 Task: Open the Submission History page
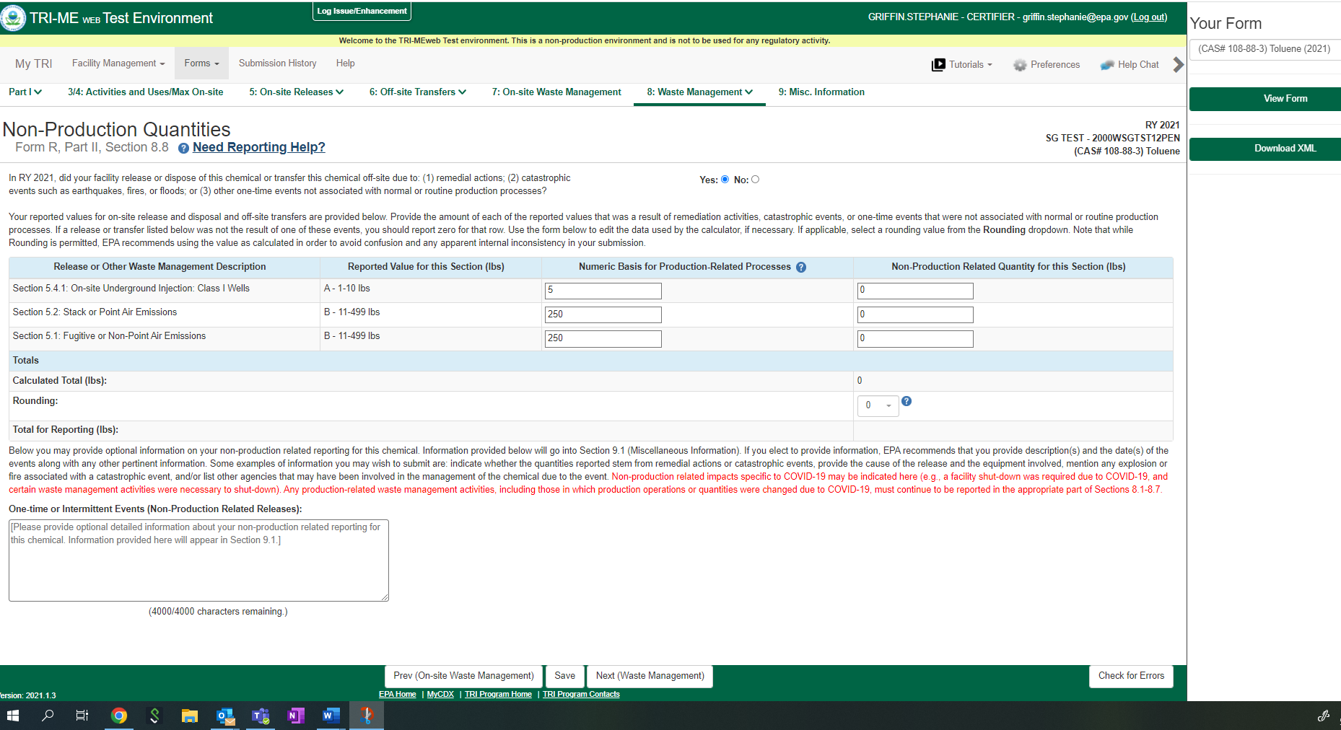tap(277, 63)
